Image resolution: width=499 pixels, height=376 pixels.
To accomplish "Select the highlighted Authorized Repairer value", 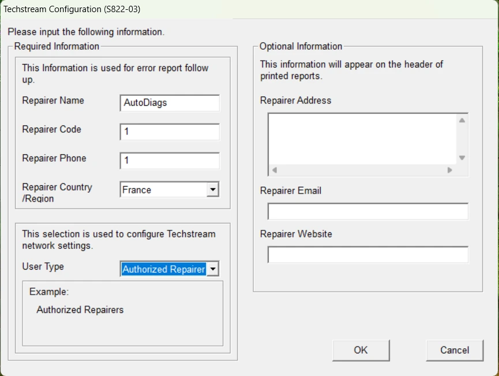I will click(x=164, y=269).
